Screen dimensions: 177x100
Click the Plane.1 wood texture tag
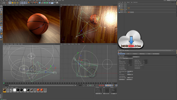pos(129,8)
